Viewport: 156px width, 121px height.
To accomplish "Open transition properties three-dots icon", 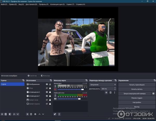I will (115, 93).
